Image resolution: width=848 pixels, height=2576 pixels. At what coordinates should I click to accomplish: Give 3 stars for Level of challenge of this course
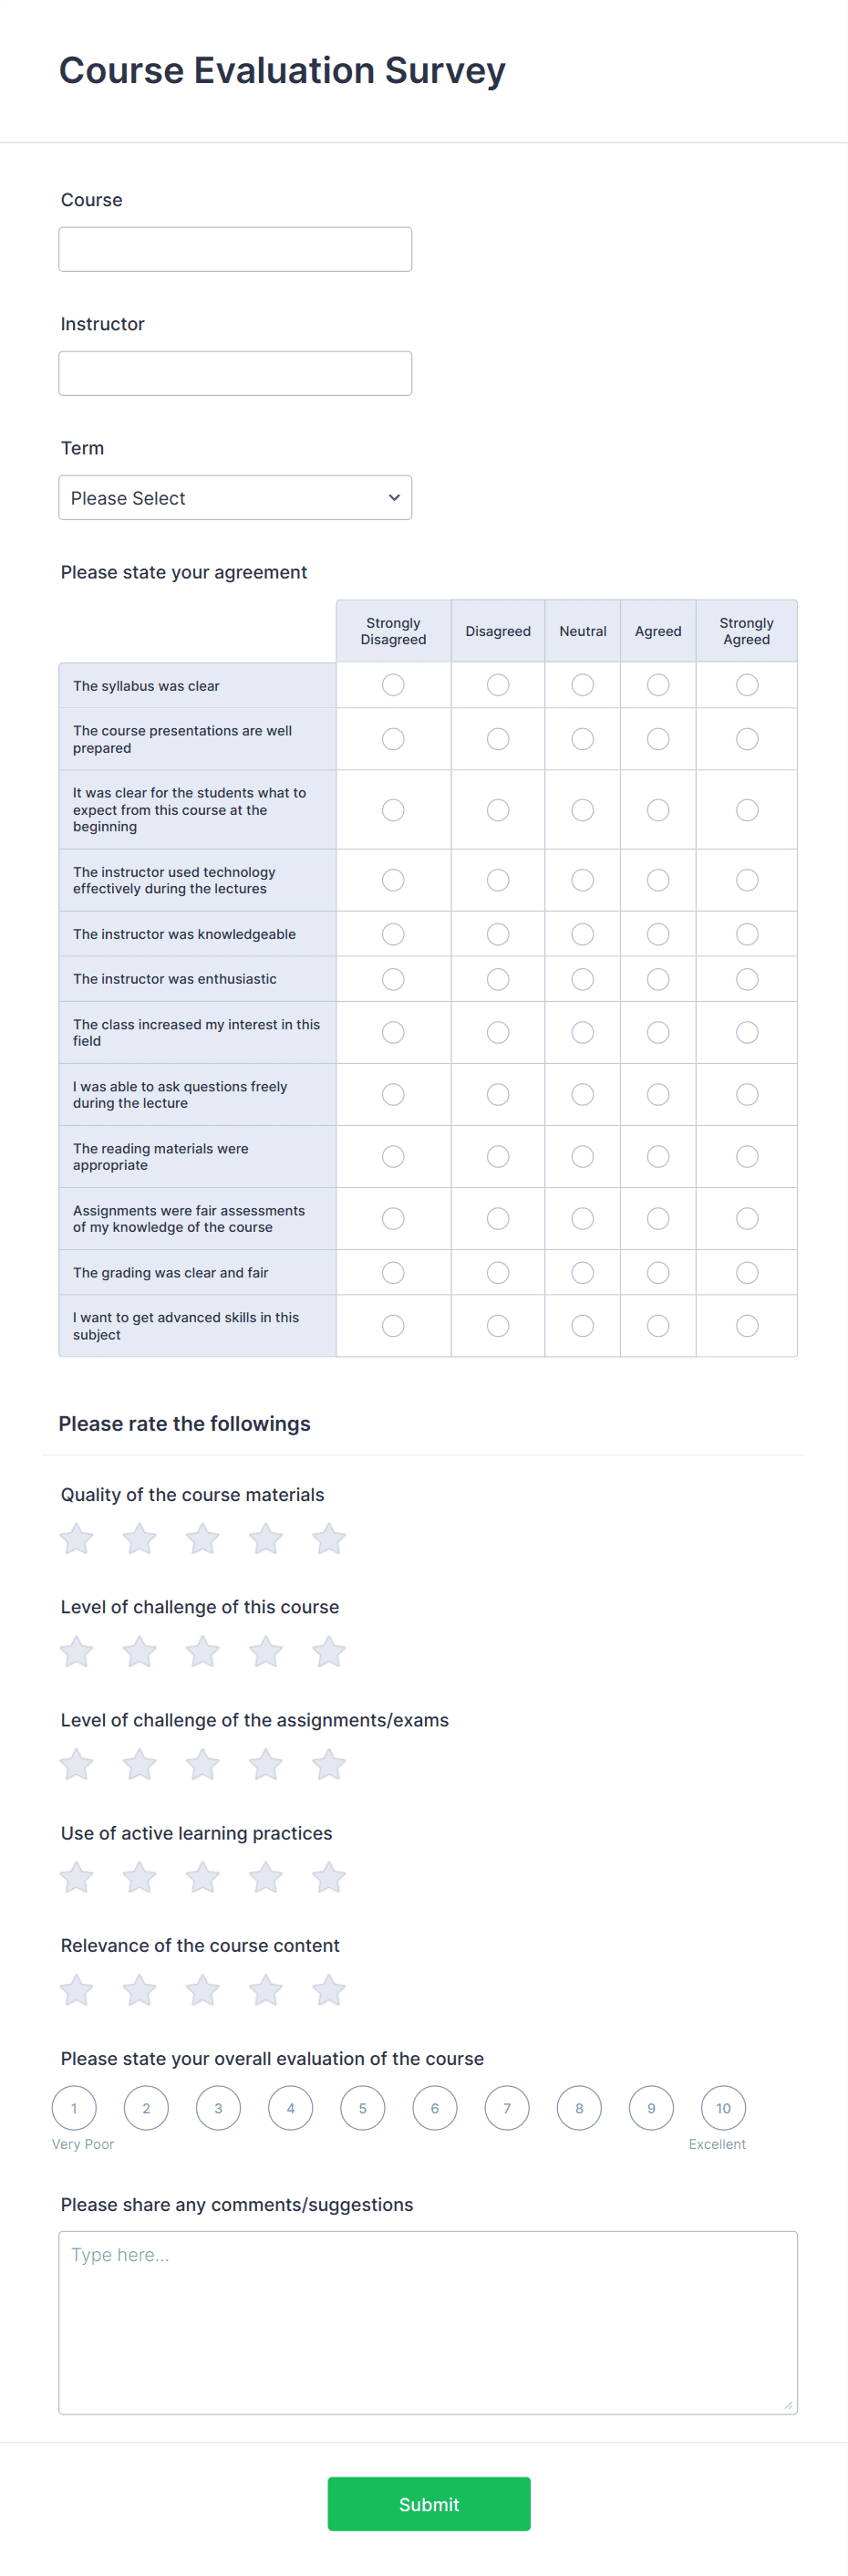point(202,1652)
